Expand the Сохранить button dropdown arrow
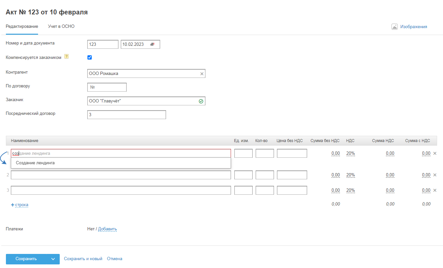The image size is (443, 268). [53, 259]
